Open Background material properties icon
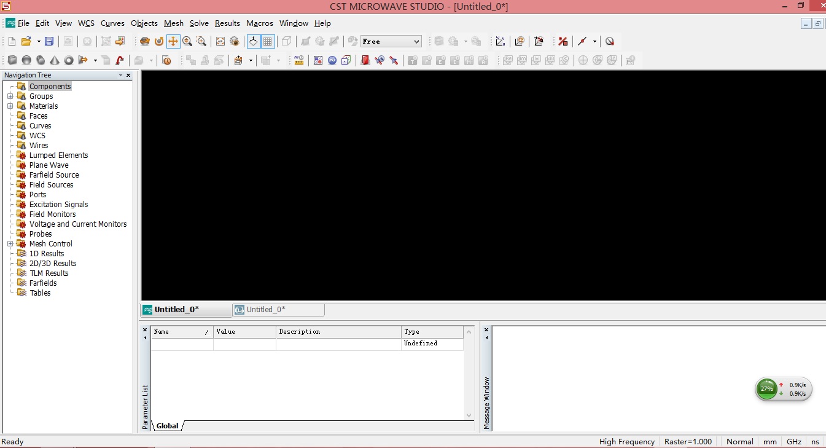The width and height of the screenshot is (826, 448). 318,60
